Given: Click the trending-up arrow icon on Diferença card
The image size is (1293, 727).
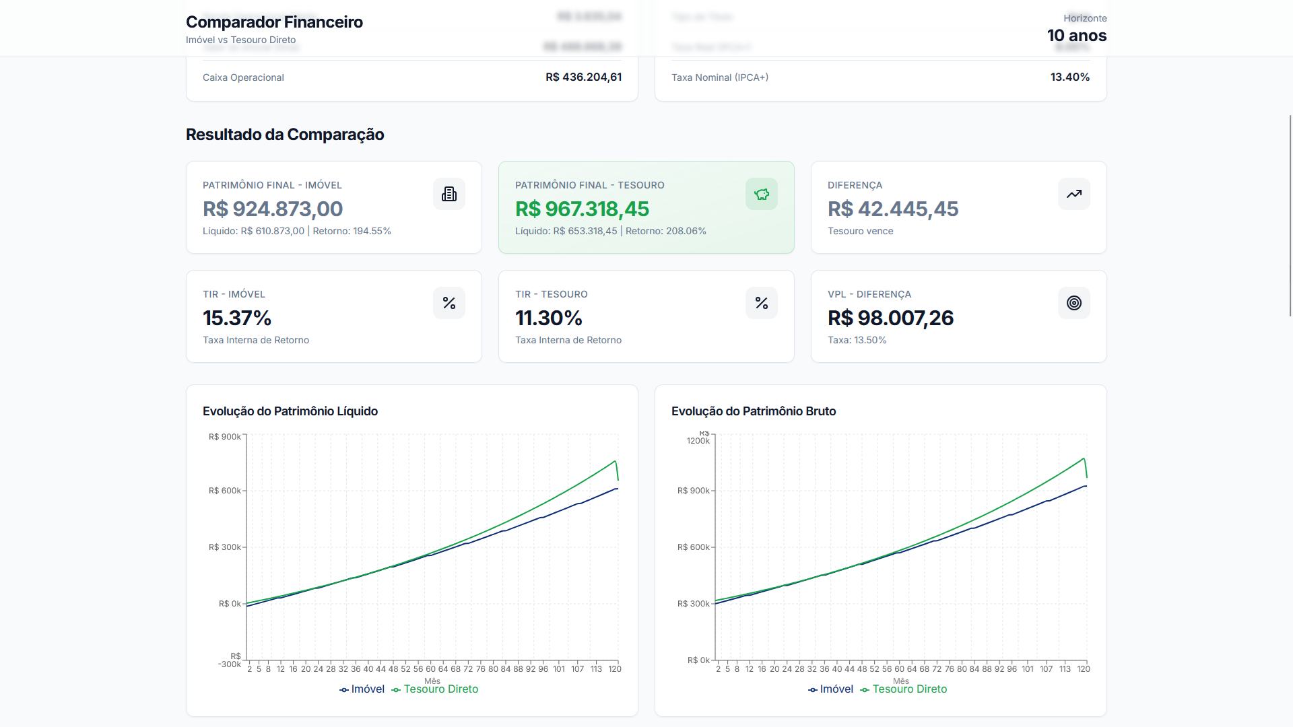Looking at the screenshot, I should click(x=1074, y=194).
